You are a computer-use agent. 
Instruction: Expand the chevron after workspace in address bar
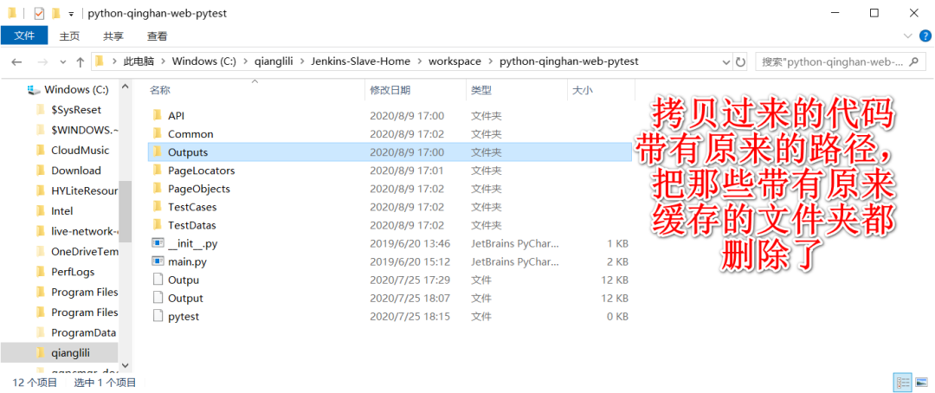point(490,61)
